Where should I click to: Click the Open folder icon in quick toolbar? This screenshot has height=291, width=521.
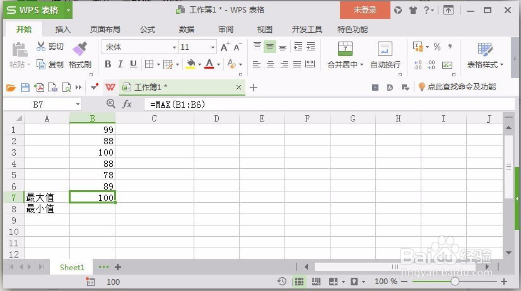tap(11, 88)
